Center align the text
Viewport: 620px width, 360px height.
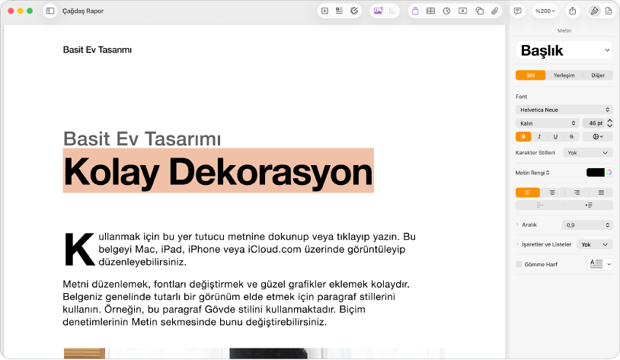(x=552, y=193)
